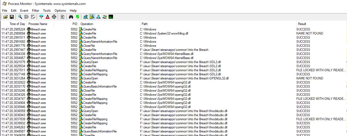Click CreateFileMapping icon in row 11:47:20,3034747
The width and height of the screenshot is (347, 136).
pyautogui.click(x=81, y=99)
